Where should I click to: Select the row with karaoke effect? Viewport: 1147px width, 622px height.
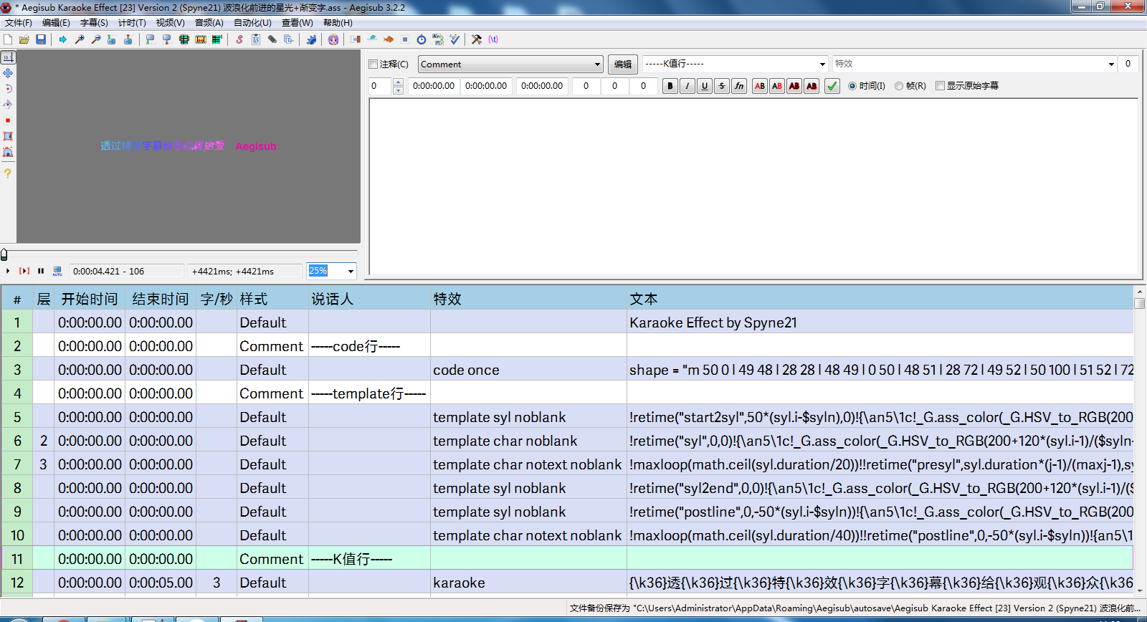pyautogui.click(x=567, y=583)
